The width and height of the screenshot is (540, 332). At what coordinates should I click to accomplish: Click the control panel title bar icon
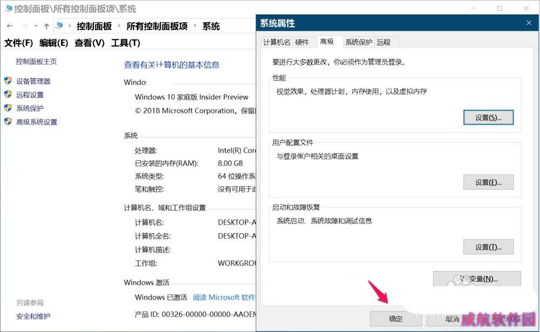pos(8,9)
